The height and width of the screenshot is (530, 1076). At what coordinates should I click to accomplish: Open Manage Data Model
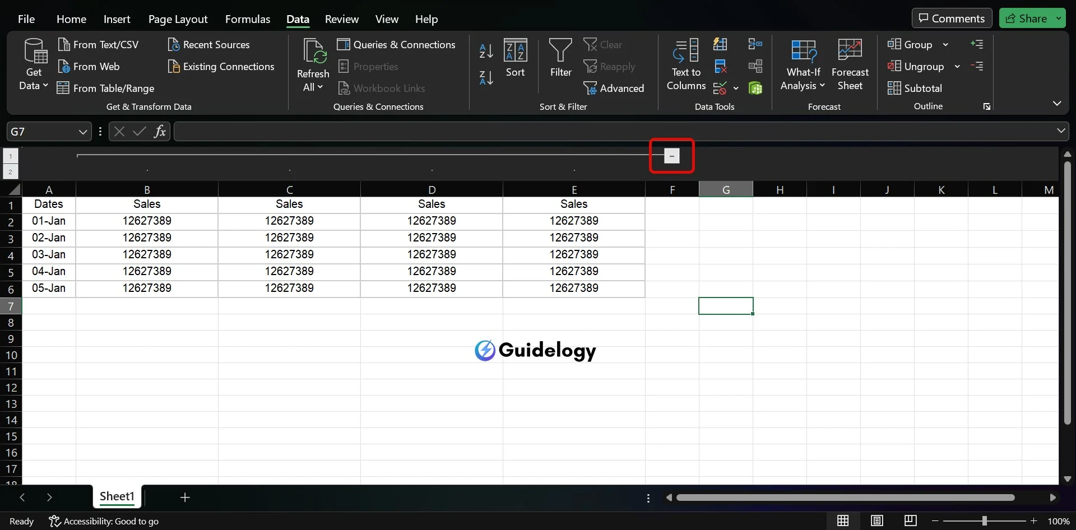755,88
